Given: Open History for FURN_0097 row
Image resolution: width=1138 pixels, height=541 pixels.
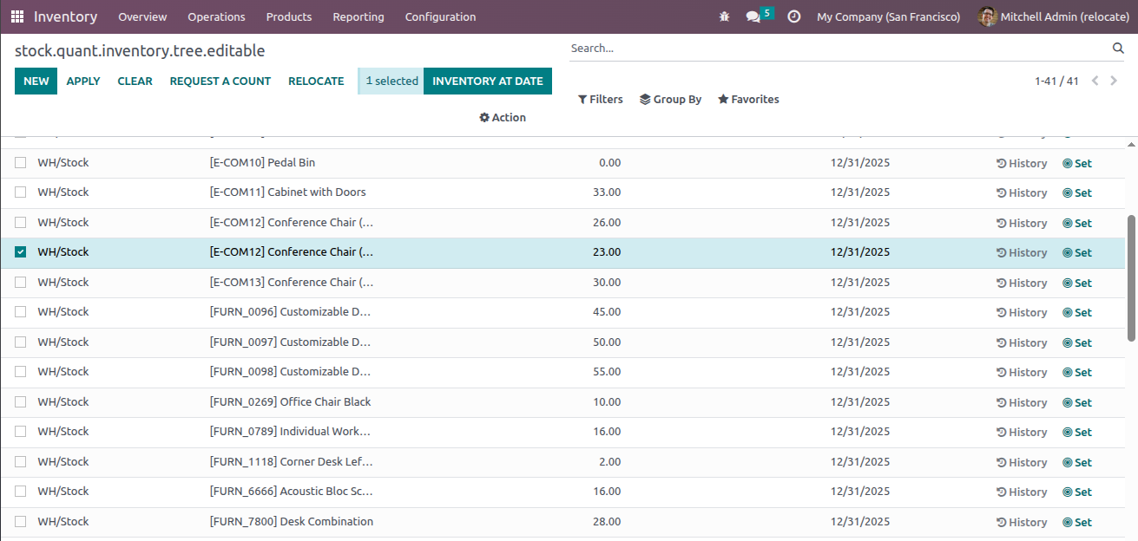Looking at the screenshot, I should (1022, 342).
